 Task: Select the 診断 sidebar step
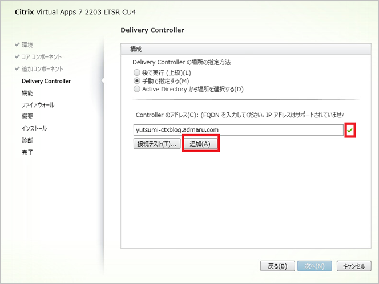[27, 140]
